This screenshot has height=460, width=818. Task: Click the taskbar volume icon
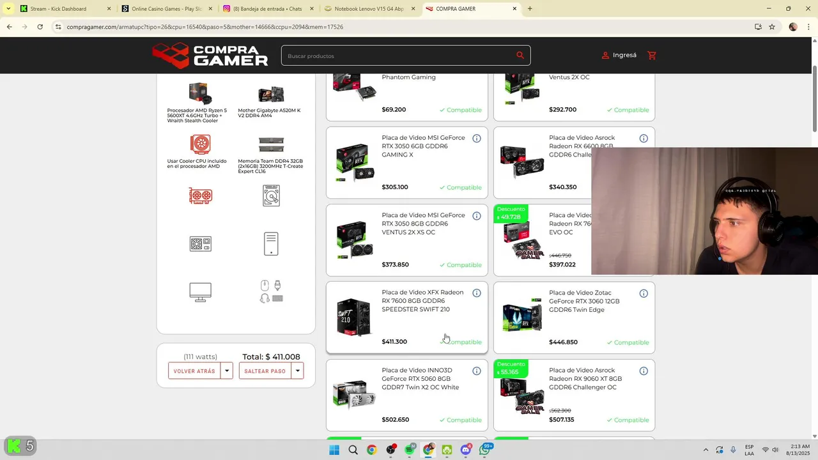pyautogui.click(x=776, y=450)
